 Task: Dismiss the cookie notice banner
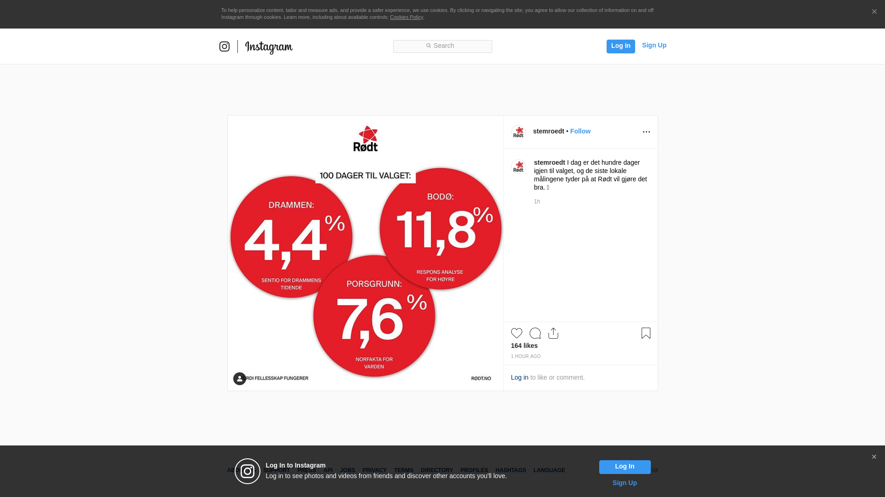874,12
